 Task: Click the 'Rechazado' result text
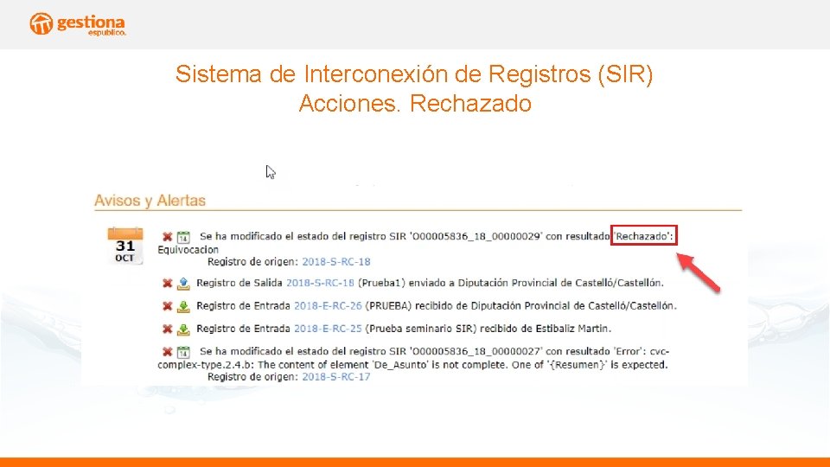(x=643, y=236)
